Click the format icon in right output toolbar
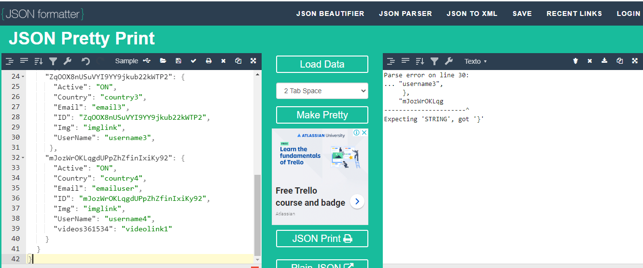This screenshot has height=268, width=643. click(391, 61)
